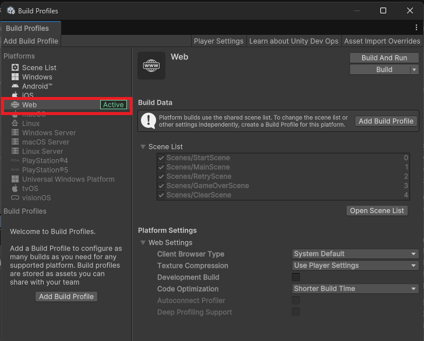This screenshot has width=424, height=341.
Task: Click the Universal Windows Platform icon
Action: click(x=15, y=180)
